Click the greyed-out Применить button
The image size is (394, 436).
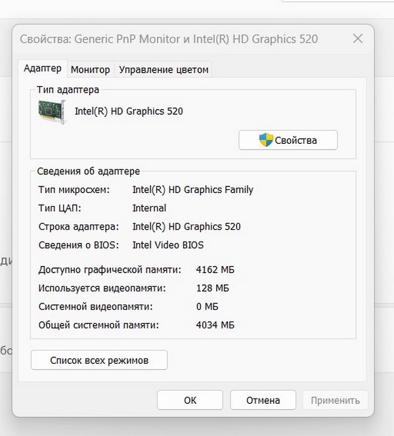point(335,400)
